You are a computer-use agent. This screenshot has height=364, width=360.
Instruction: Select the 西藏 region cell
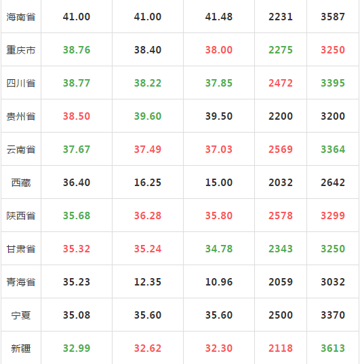[x=21, y=183]
